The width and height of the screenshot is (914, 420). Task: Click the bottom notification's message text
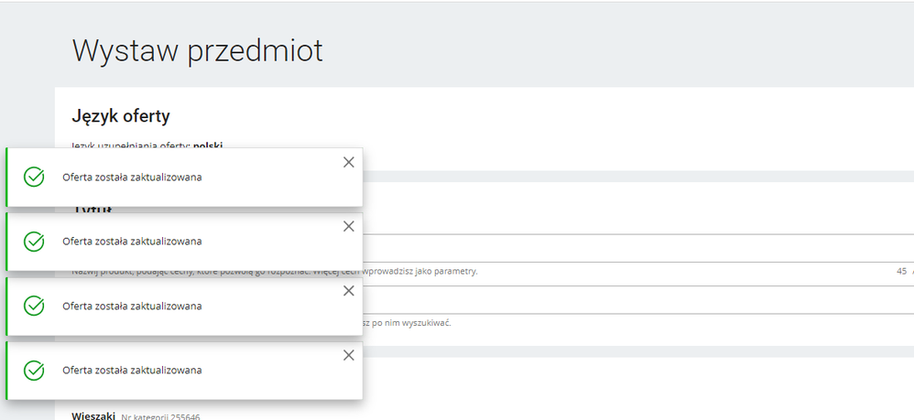tap(132, 371)
